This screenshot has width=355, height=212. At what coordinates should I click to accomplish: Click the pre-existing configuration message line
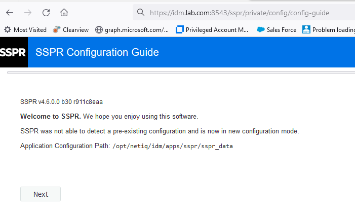point(160,131)
